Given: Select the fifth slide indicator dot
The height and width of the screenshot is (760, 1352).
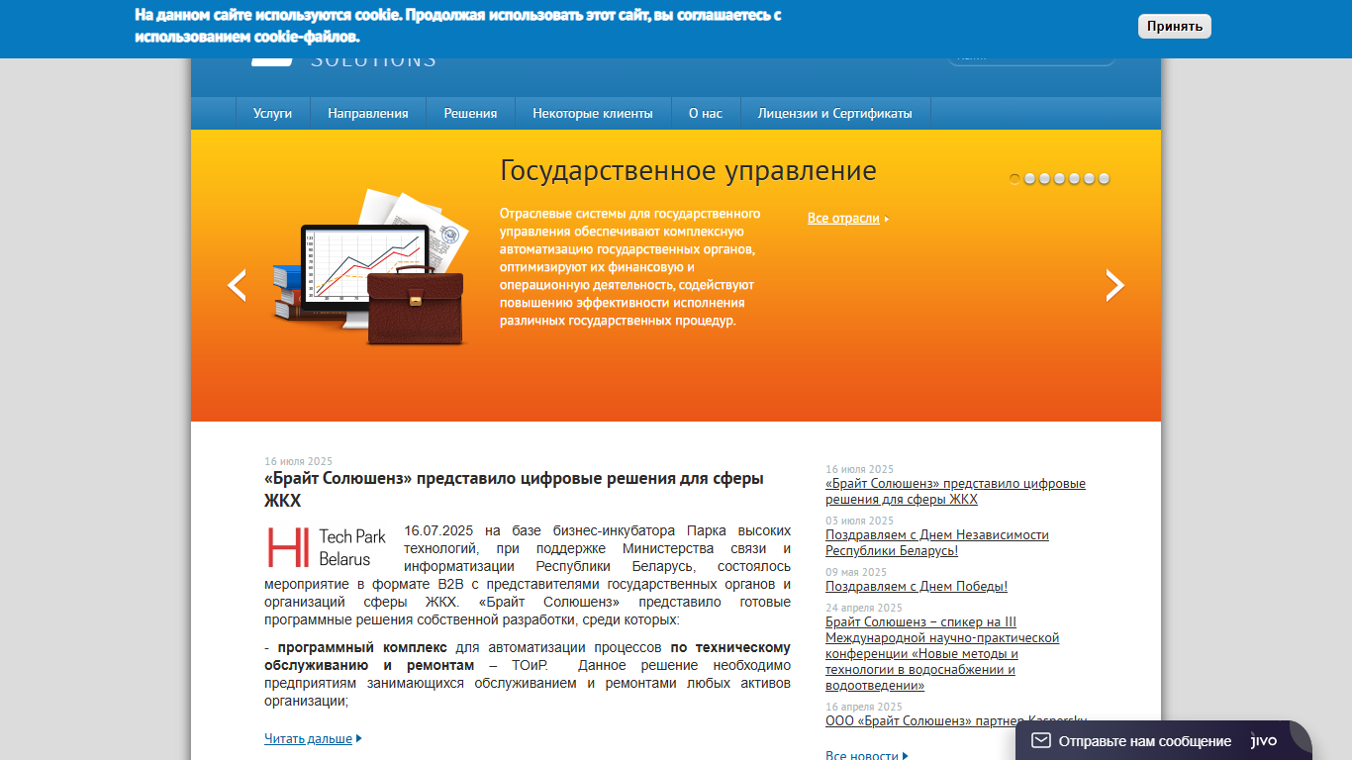Looking at the screenshot, I should point(1074,179).
